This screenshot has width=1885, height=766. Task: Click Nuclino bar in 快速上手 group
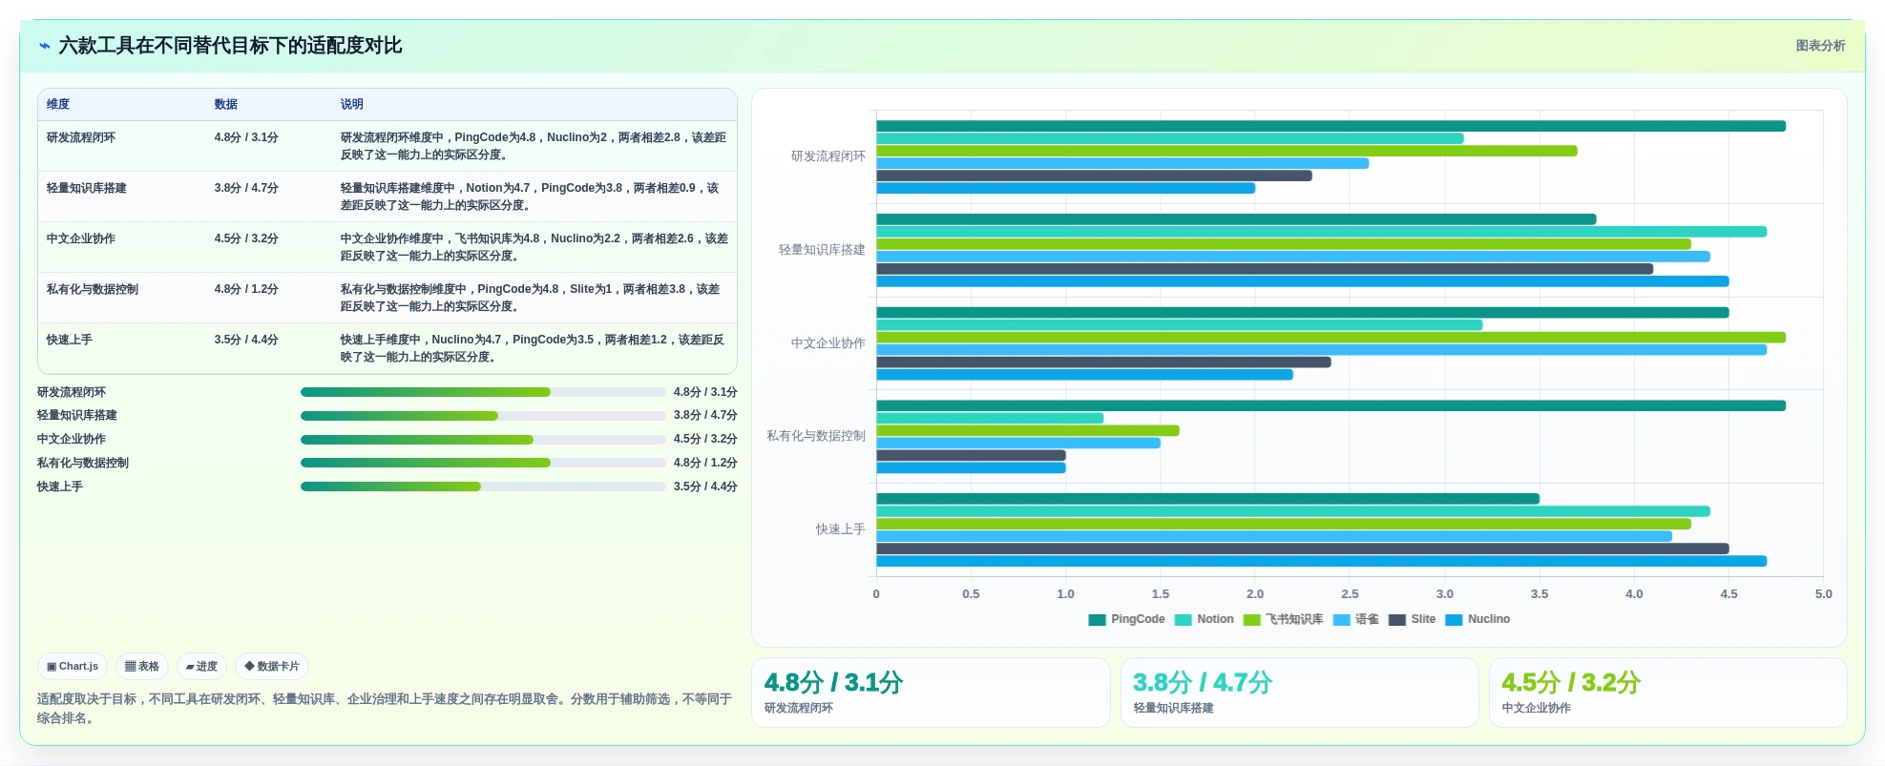[x=1321, y=561]
